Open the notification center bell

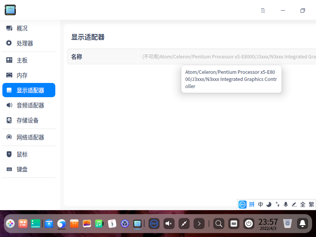[303, 224]
